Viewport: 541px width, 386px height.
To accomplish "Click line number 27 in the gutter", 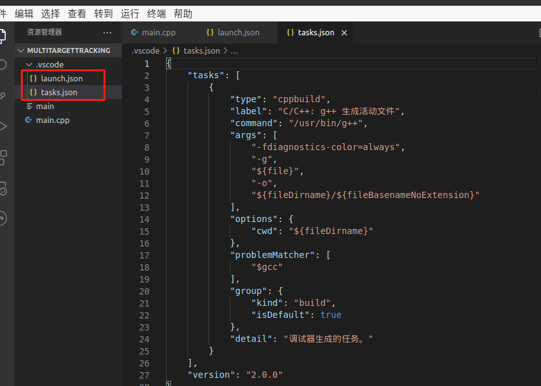I will coord(144,375).
